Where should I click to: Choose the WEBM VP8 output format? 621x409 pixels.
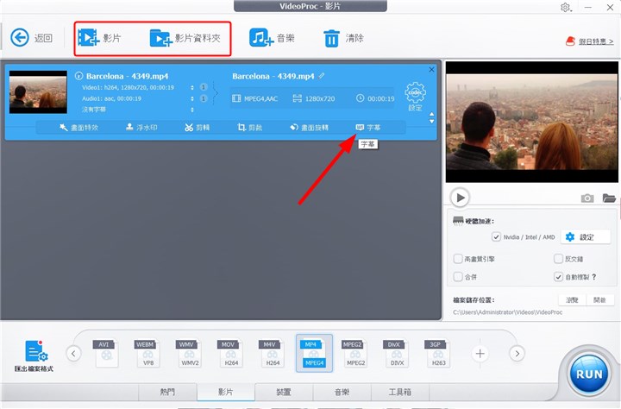(x=147, y=353)
